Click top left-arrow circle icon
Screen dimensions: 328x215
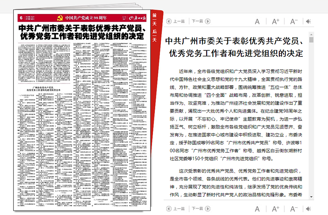tap(169, 21)
